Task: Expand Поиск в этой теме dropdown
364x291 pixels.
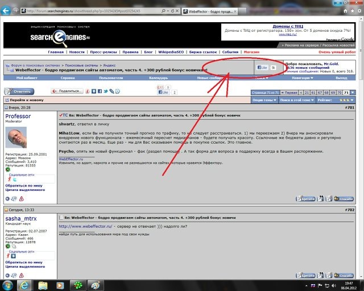Action: click(x=297, y=100)
